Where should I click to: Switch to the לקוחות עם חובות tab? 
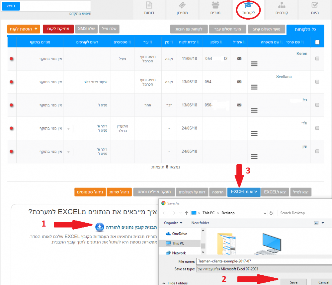(189, 29)
